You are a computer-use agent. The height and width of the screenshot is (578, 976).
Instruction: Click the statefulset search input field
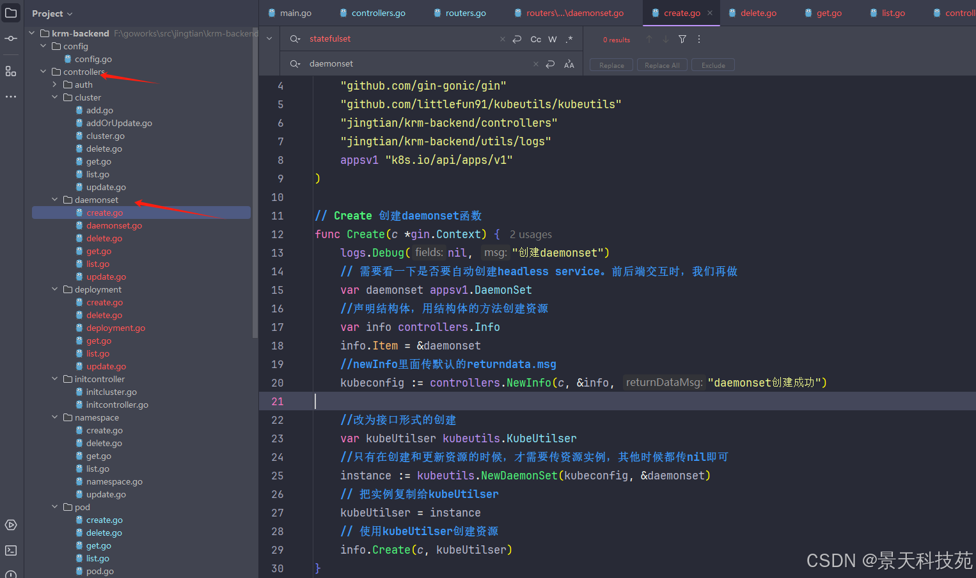pyautogui.click(x=400, y=39)
